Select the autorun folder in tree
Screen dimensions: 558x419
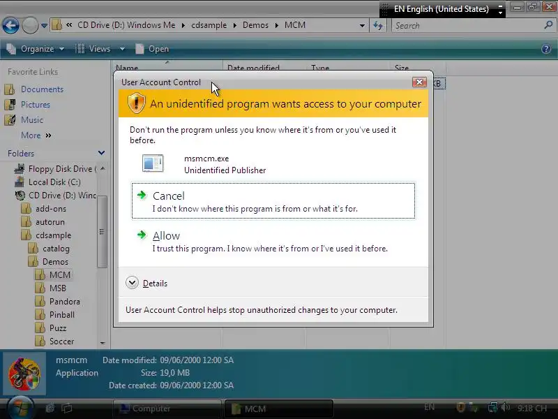(50, 222)
